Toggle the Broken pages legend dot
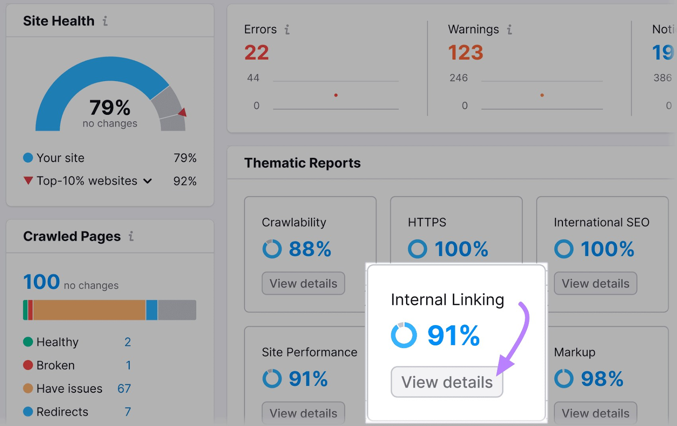This screenshot has width=677, height=426. 28,365
